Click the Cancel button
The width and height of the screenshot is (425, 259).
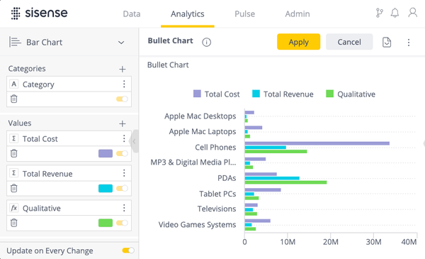349,42
